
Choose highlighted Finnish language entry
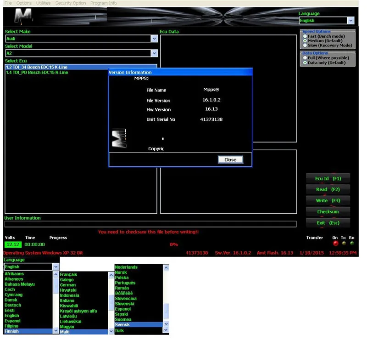tap(28, 331)
